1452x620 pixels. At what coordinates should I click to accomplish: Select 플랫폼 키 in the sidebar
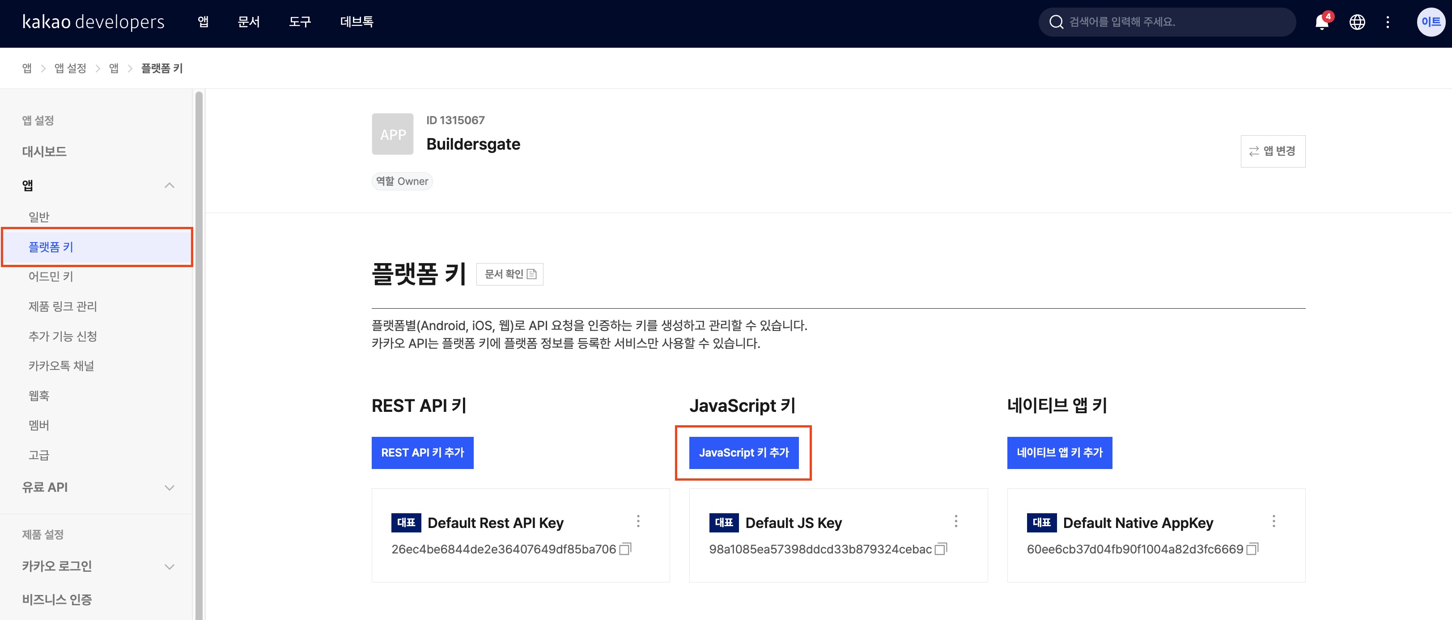97,247
